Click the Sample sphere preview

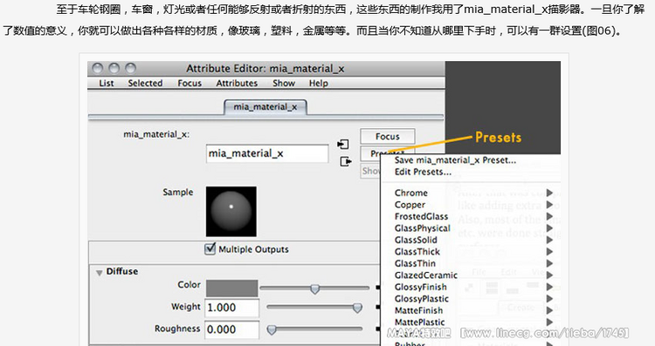pos(231,212)
